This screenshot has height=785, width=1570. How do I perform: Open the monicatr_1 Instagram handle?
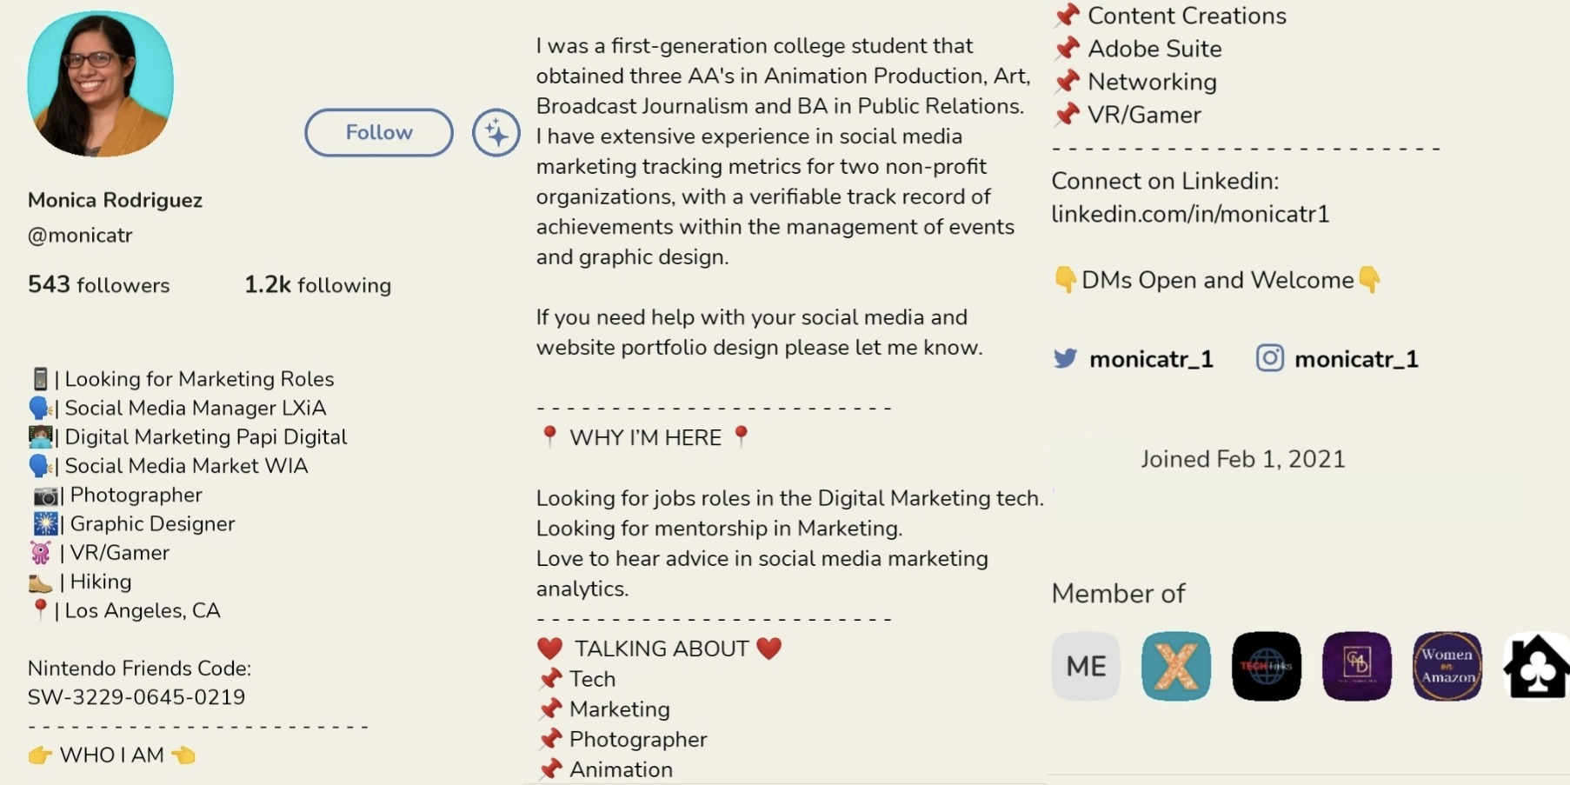[1356, 359]
